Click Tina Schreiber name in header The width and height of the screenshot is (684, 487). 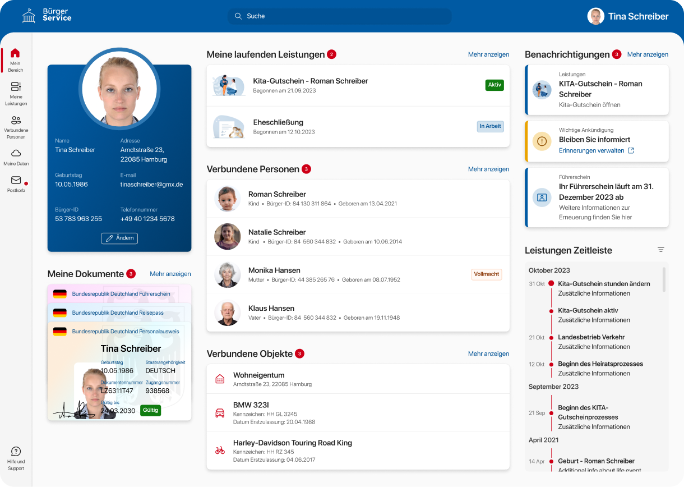[x=639, y=16]
